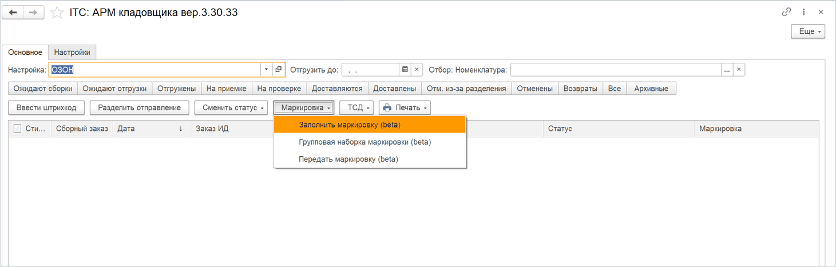The image size is (836, 267).
Task: Open the calendar picker for Отгрузить до
Action: [x=405, y=70]
